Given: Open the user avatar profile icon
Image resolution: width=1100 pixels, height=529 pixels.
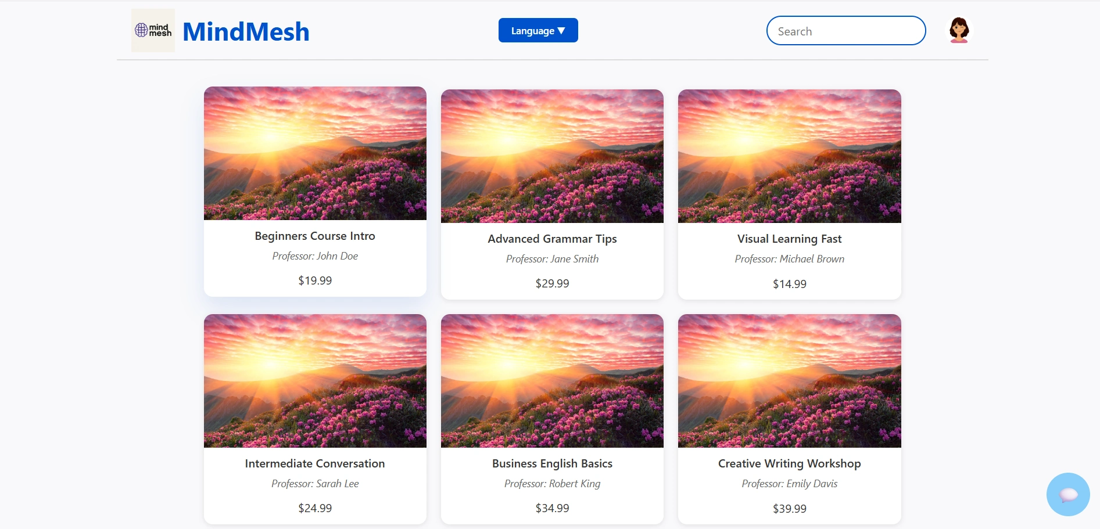Looking at the screenshot, I should click(x=959, y=30).
